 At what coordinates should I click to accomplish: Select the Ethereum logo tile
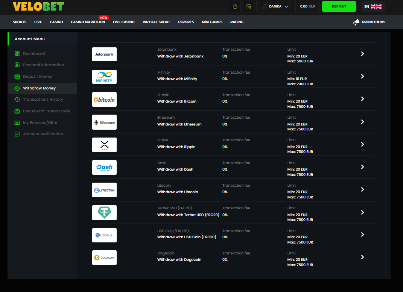(x=104, y=122)
